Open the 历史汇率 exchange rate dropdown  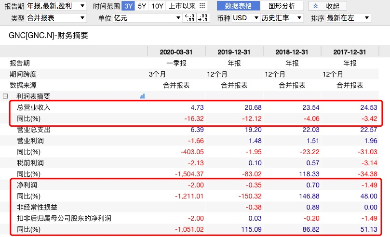(282, 18)
